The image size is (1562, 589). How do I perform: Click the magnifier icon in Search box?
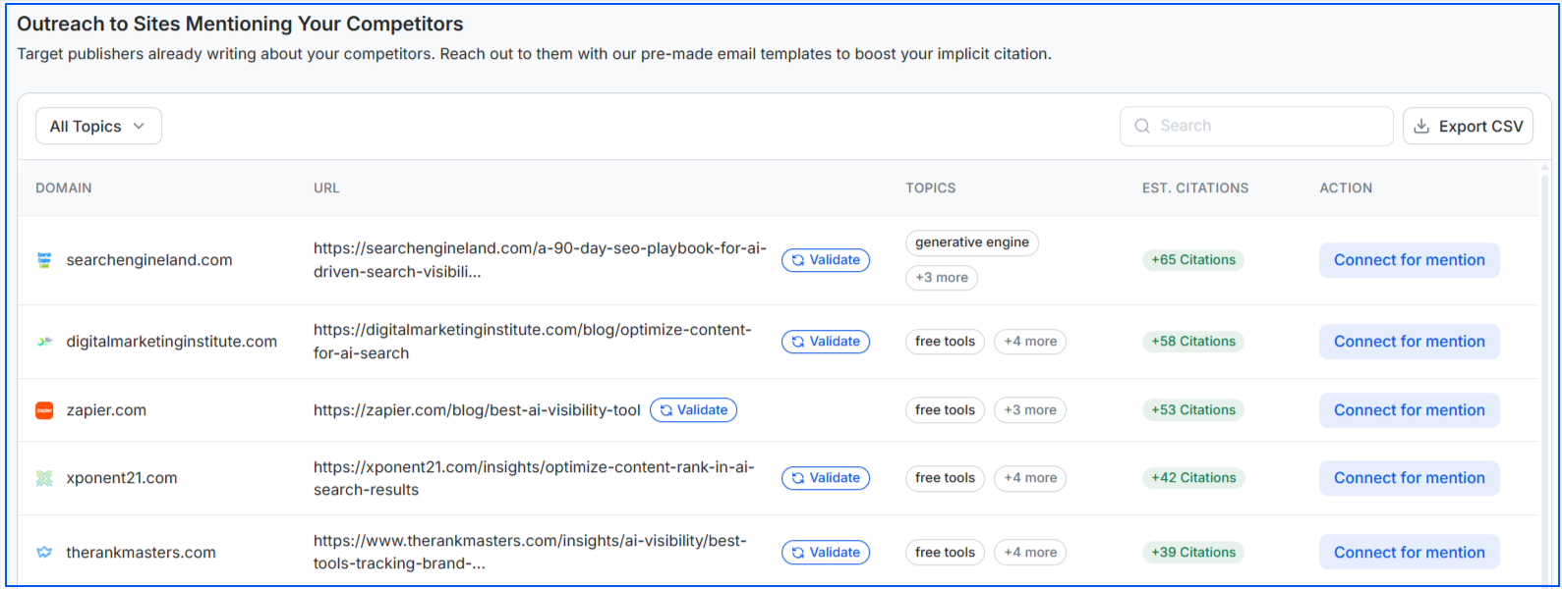tap(1142, 126)
